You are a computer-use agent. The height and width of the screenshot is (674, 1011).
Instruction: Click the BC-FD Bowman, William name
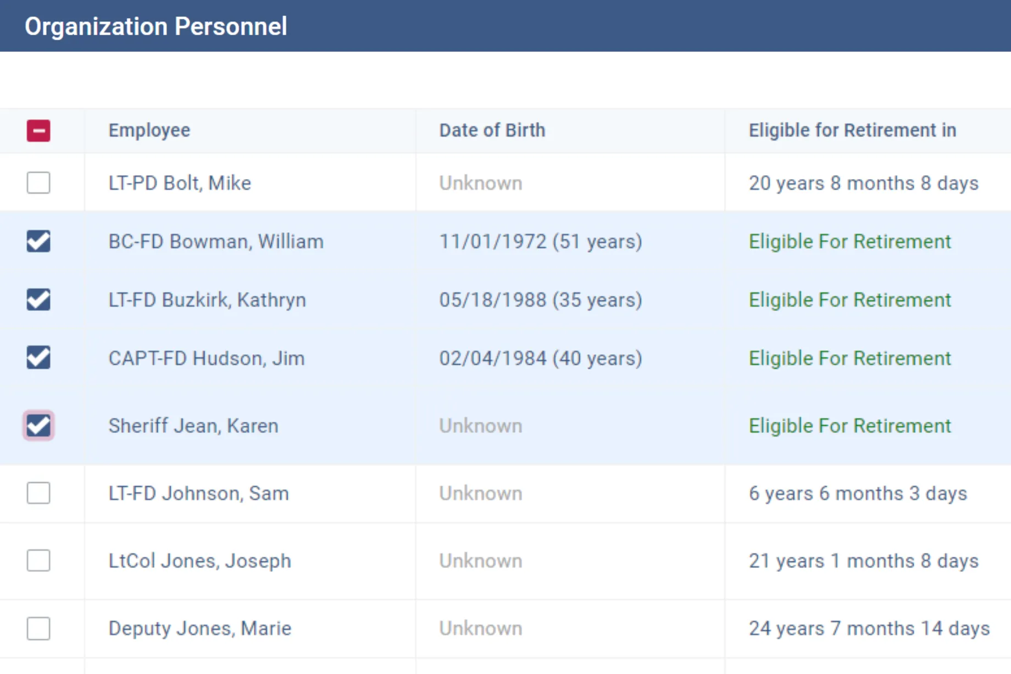216,242
